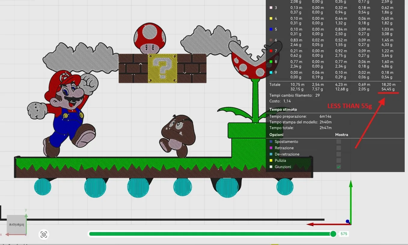Click the Totale value 12,68 g
The height and width of the screenshot is (245, 408).
click(342, 89)
